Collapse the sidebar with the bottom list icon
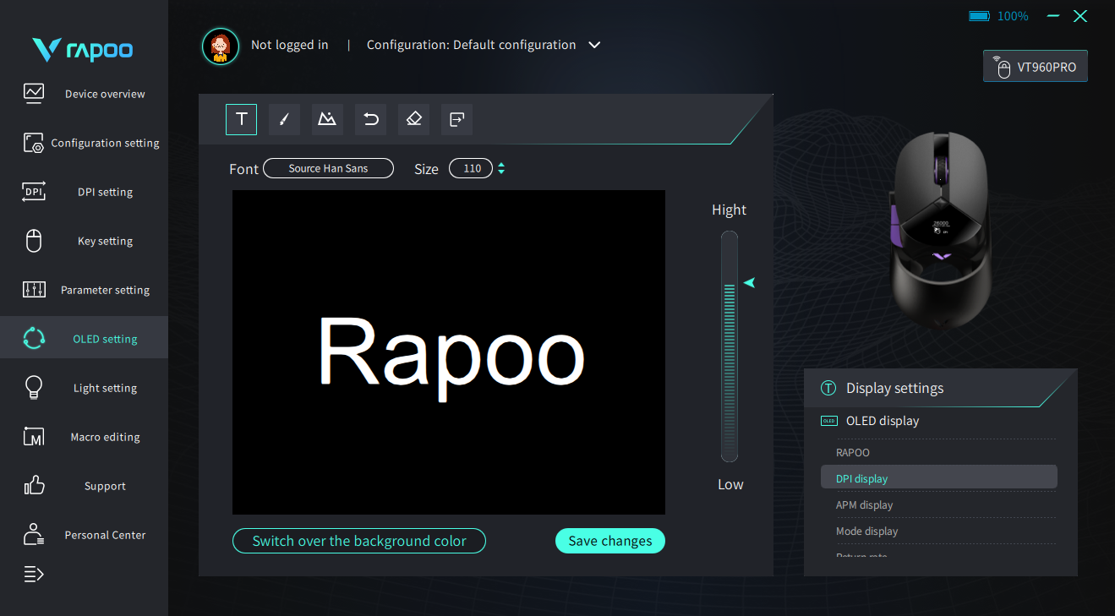The height and width of the screenshot is (616, 1115). point(33,575)
